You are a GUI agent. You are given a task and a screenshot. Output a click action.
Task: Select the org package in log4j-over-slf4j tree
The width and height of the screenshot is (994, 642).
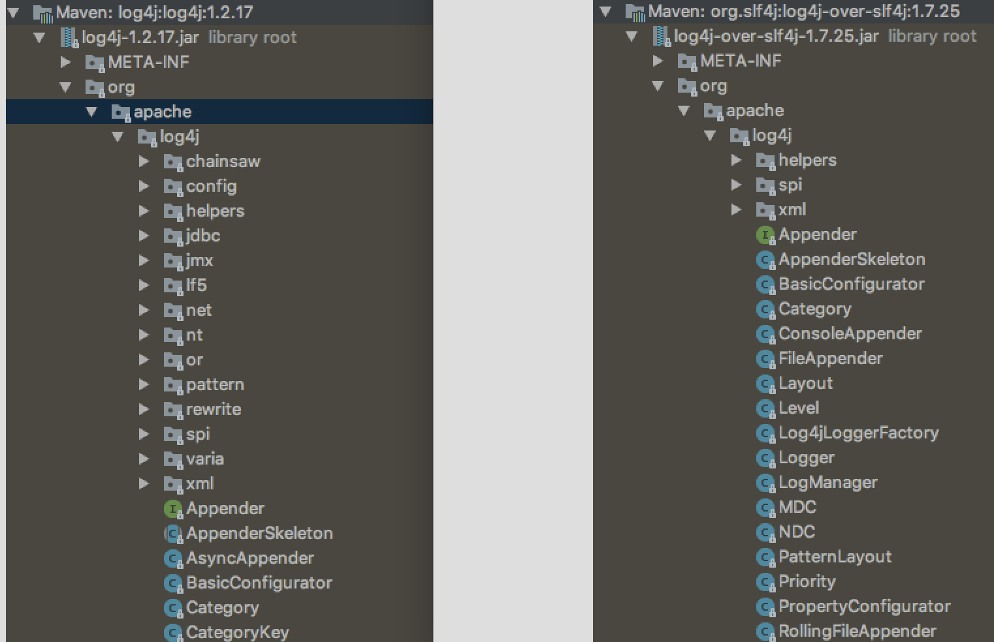click(713, 85)
